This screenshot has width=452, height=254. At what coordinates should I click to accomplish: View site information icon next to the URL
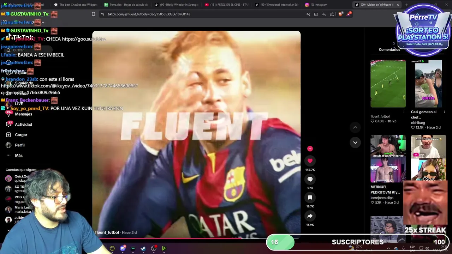tap(102, 14)
